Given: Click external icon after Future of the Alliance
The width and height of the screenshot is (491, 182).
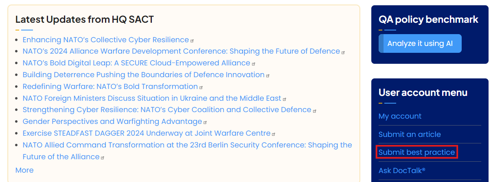Looking at the screenshot, I should coord(103,158).
